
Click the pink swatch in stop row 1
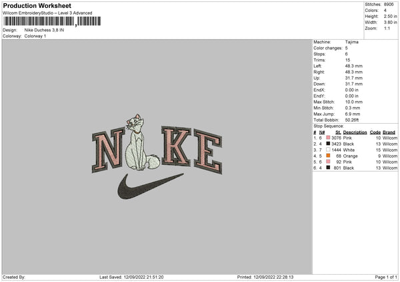(x=328, y=138)
